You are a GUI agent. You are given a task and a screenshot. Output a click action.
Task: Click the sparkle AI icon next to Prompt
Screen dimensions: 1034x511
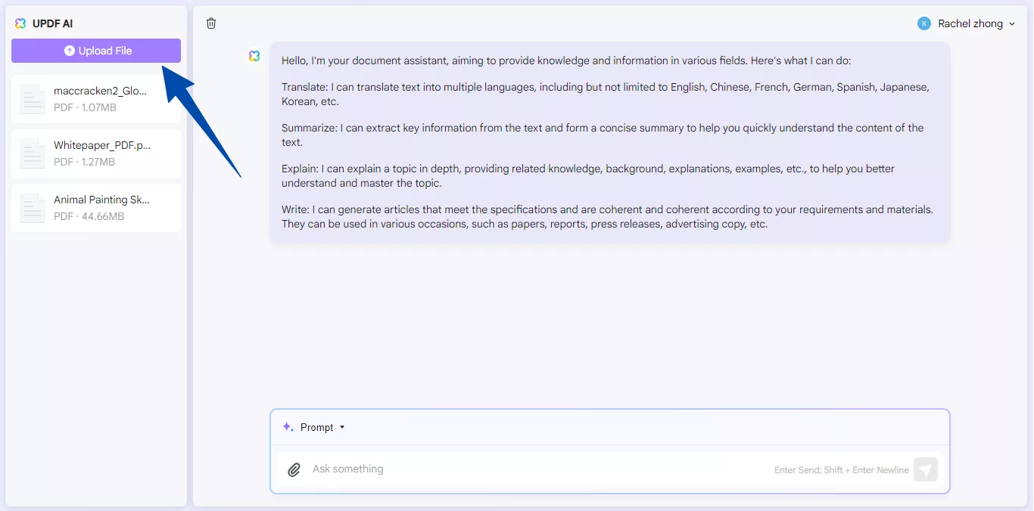coord(288,426)
